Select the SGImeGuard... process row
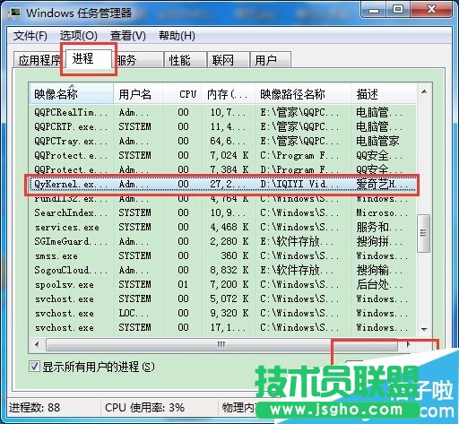Viewport: 459px width, 424px height. coord(222,241)
